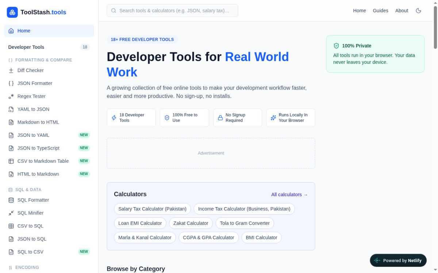This screenshot has width=438, height=273.
Task: Click the JSON to YAML file icon
Action: [11, 135]
